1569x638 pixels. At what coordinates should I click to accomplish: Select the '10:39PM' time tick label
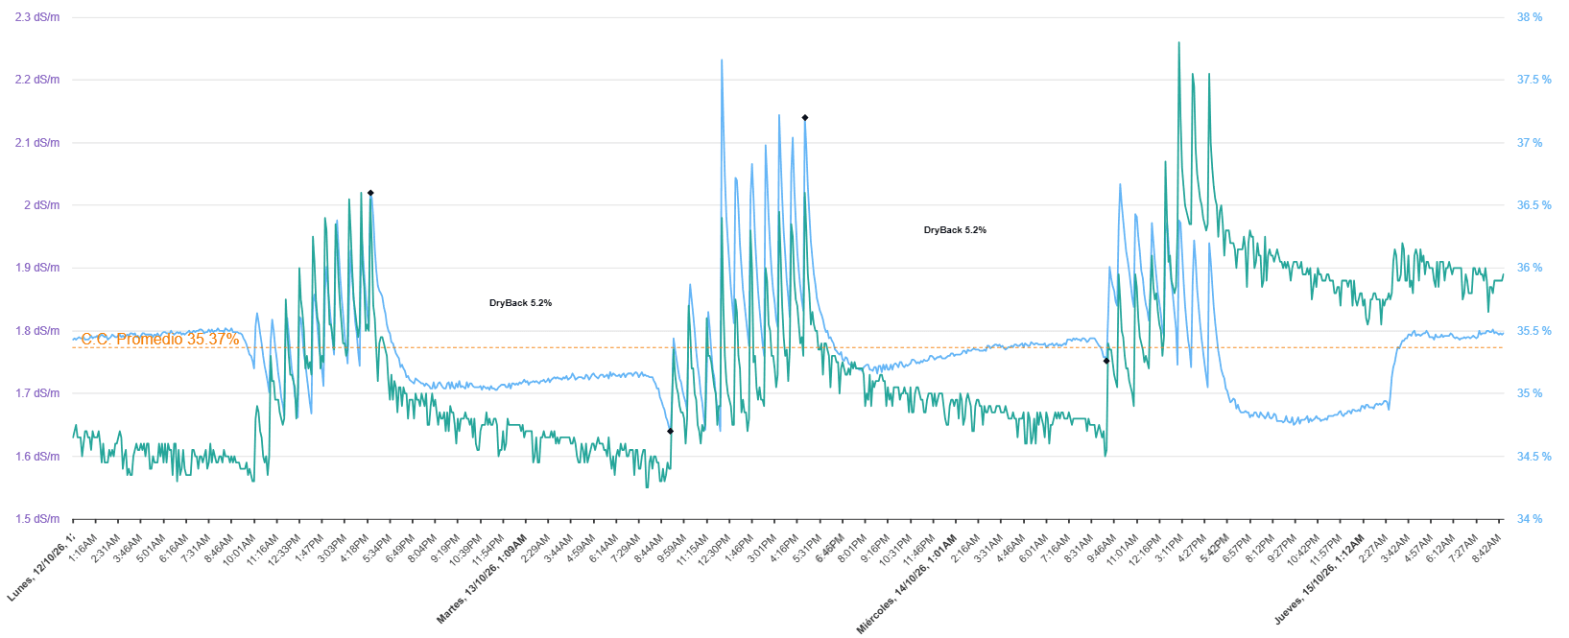(x=464, y=552)
